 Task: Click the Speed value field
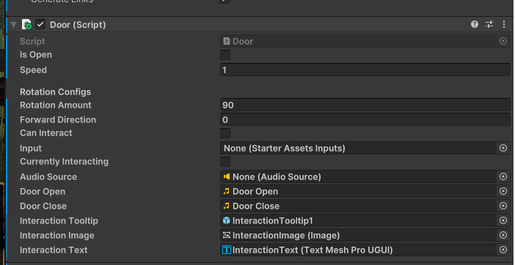coord(365,70)
